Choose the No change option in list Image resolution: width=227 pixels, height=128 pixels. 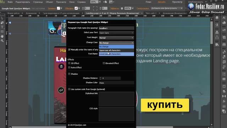pyautogui.click(x=116, y=47)
